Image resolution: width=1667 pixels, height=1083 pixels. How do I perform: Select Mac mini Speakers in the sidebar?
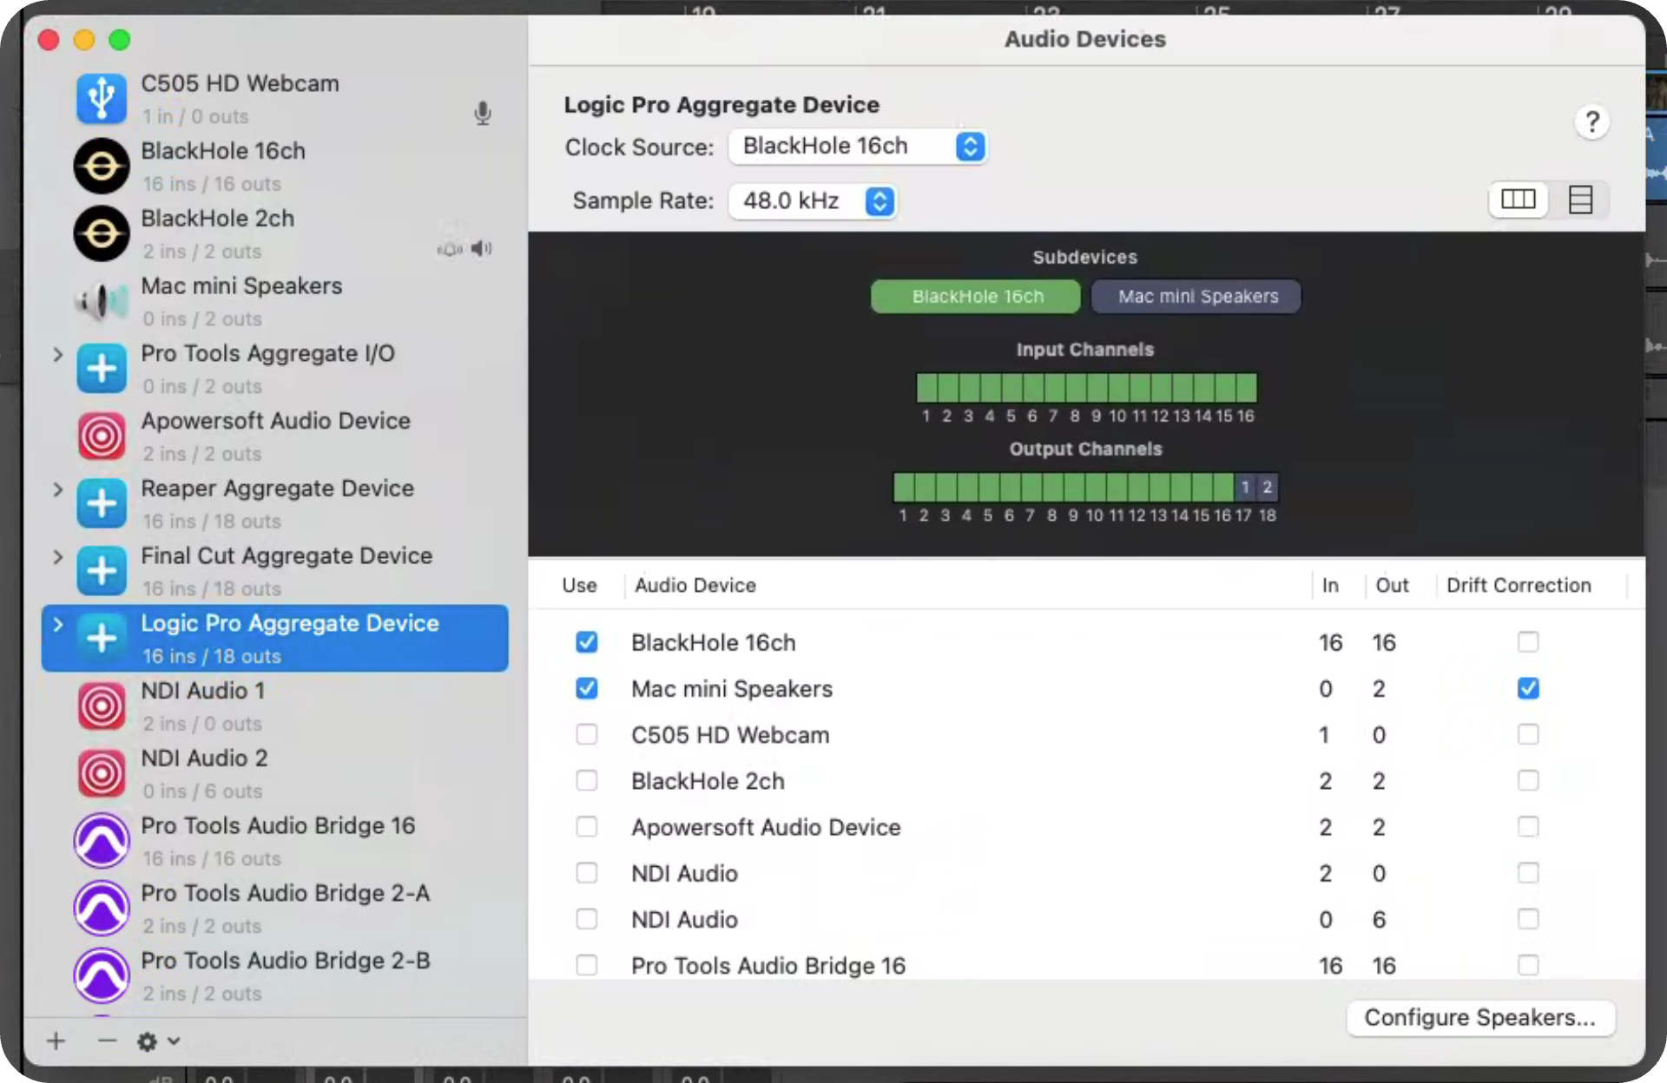click(274, 301)
